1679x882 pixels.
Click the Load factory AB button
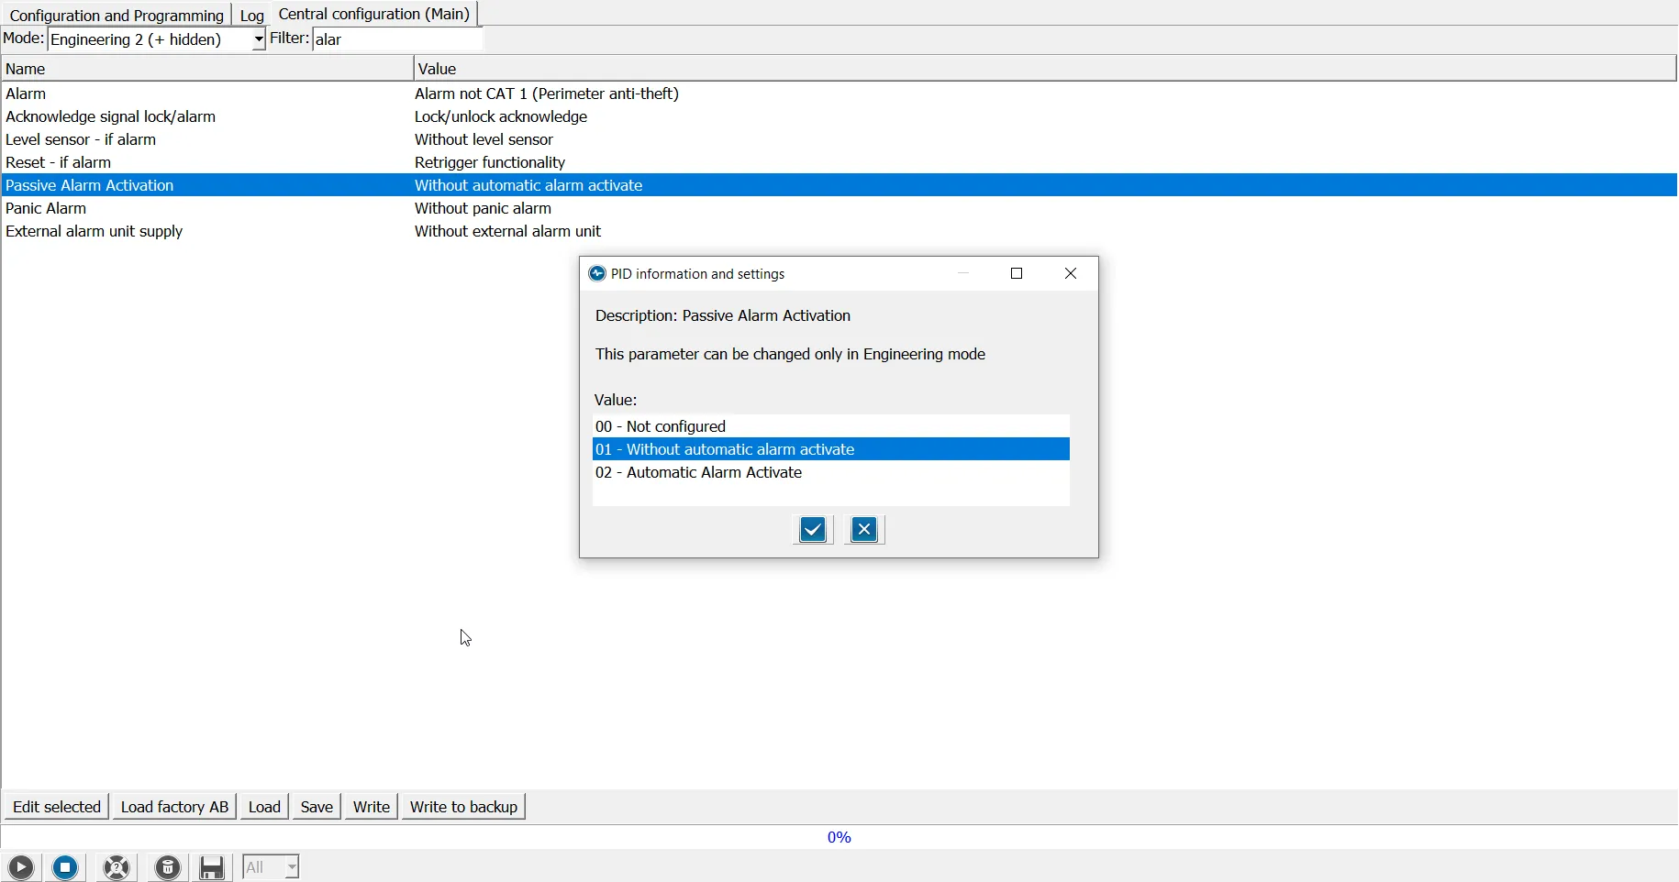point(174,807)
